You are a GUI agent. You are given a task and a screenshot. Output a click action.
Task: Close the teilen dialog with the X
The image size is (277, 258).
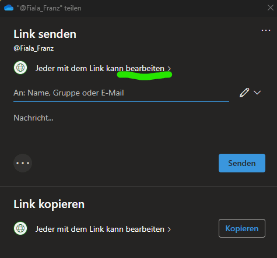(x=271, y=8)
